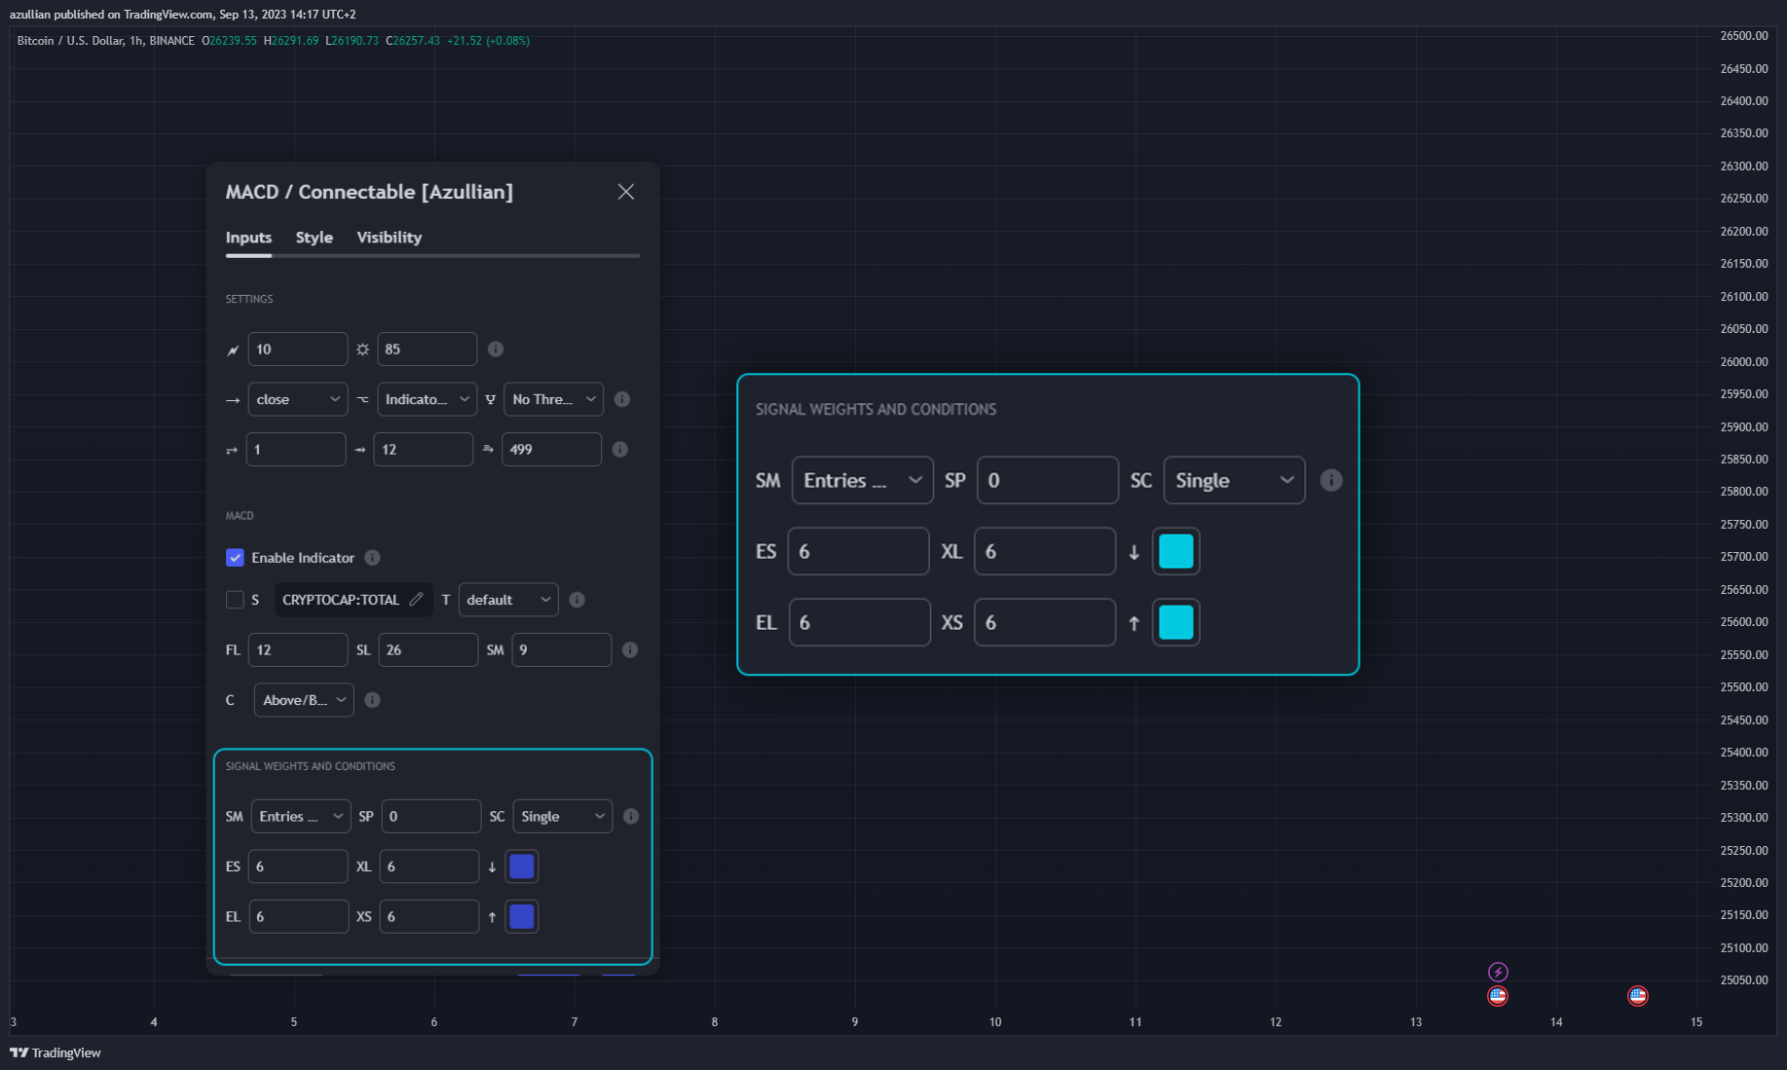Click the SM field with value 9
This screenshot has height=1070, width=1787.
pos(562,649)
